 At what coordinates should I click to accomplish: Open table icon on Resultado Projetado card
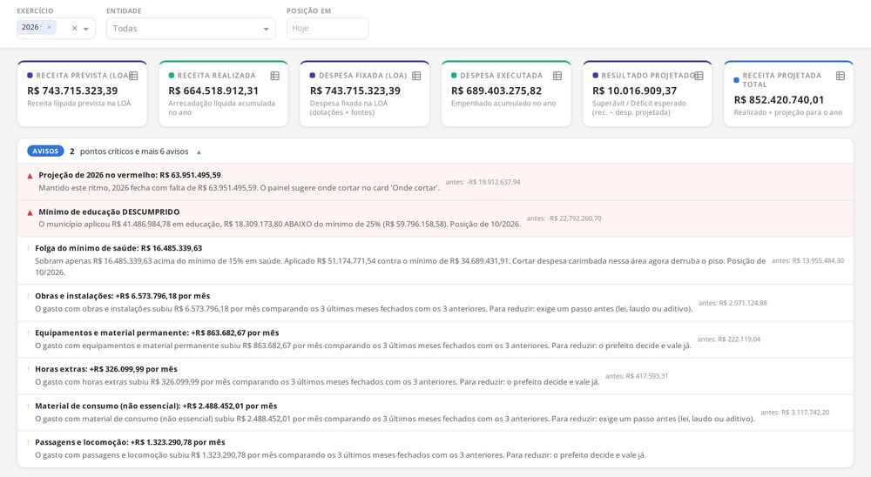[x=699, y=76]
